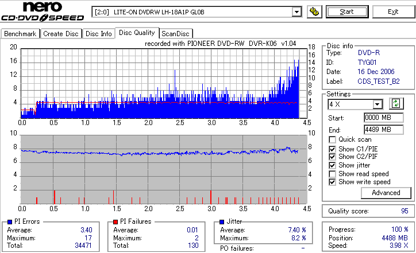This screenshot has width=416, height=253.
Task: Click the jitter and PI Failures graph
Action: [164, 170]
